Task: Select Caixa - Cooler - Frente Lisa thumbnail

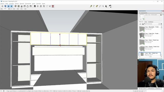Action: point(142,42)
